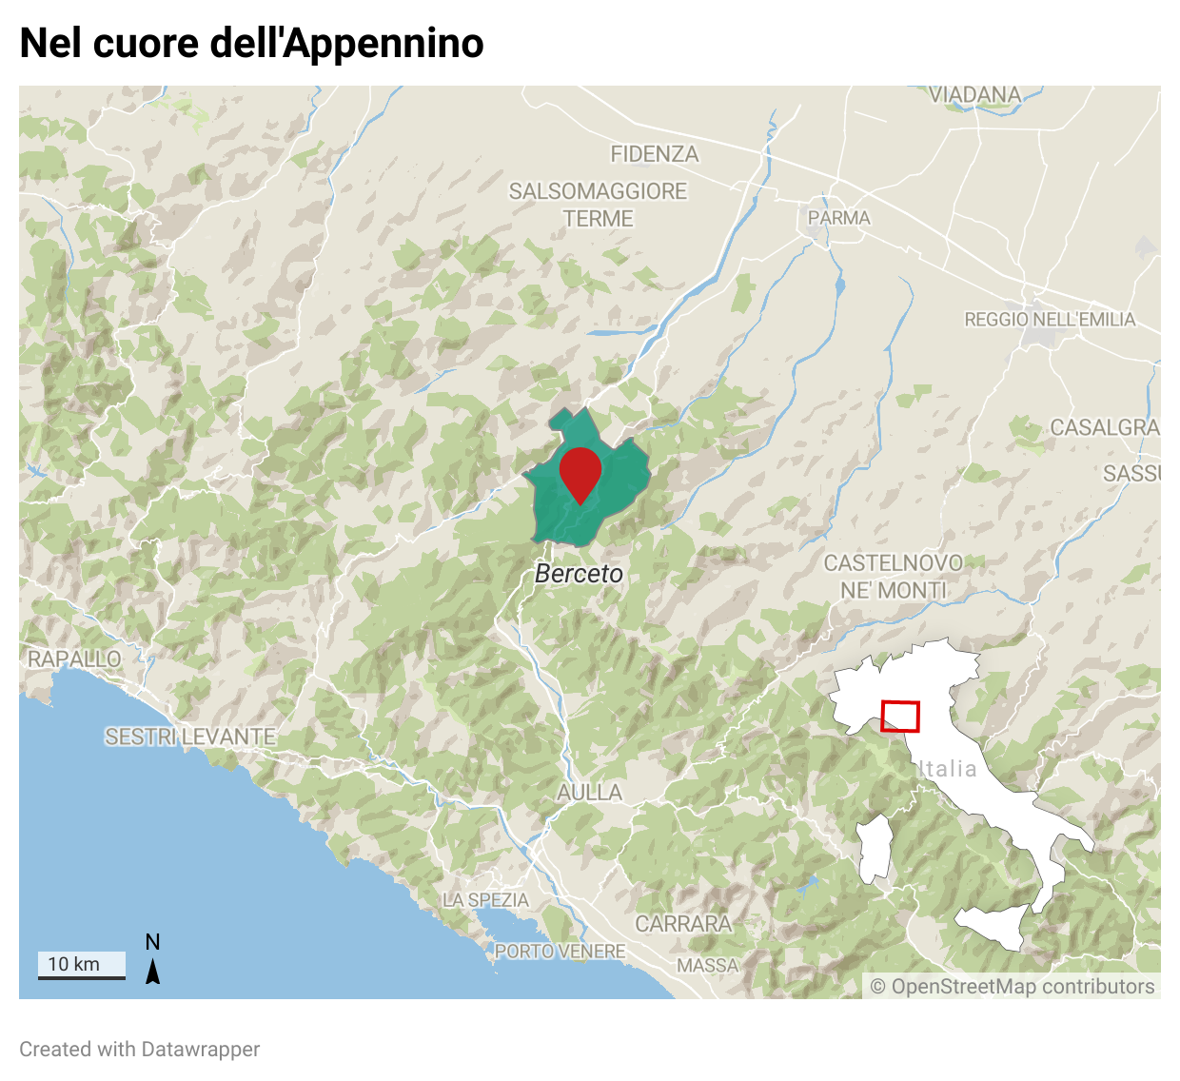Click the SESTRI LEVANTE label
1180x1081 pixels.
[190, 737]
